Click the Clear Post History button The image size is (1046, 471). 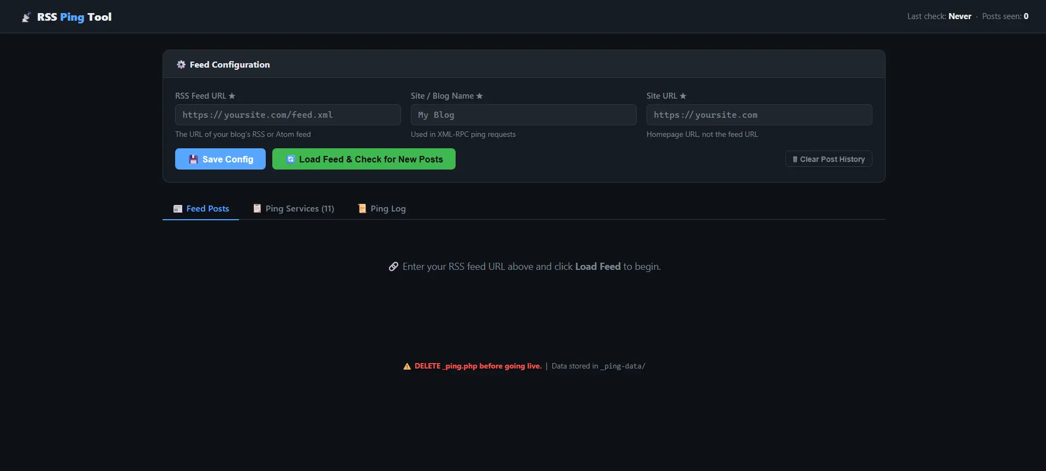[x=828, y=159]
